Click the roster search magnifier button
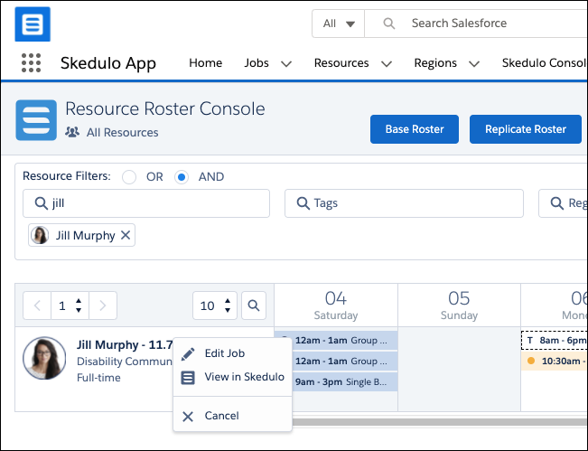 254,305
